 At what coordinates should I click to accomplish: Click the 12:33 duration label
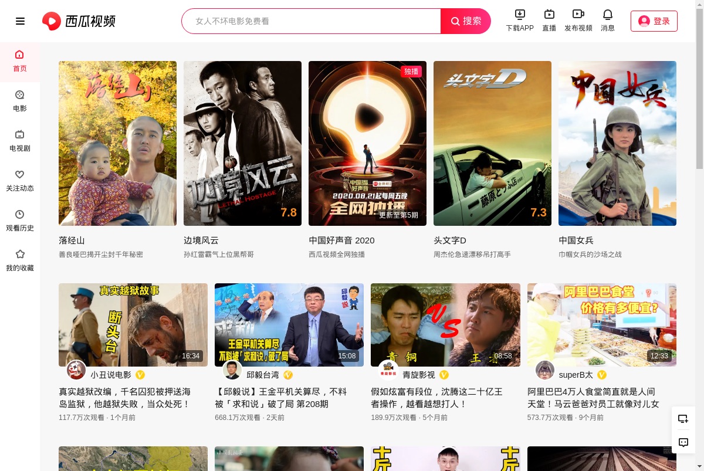[659, 356]
